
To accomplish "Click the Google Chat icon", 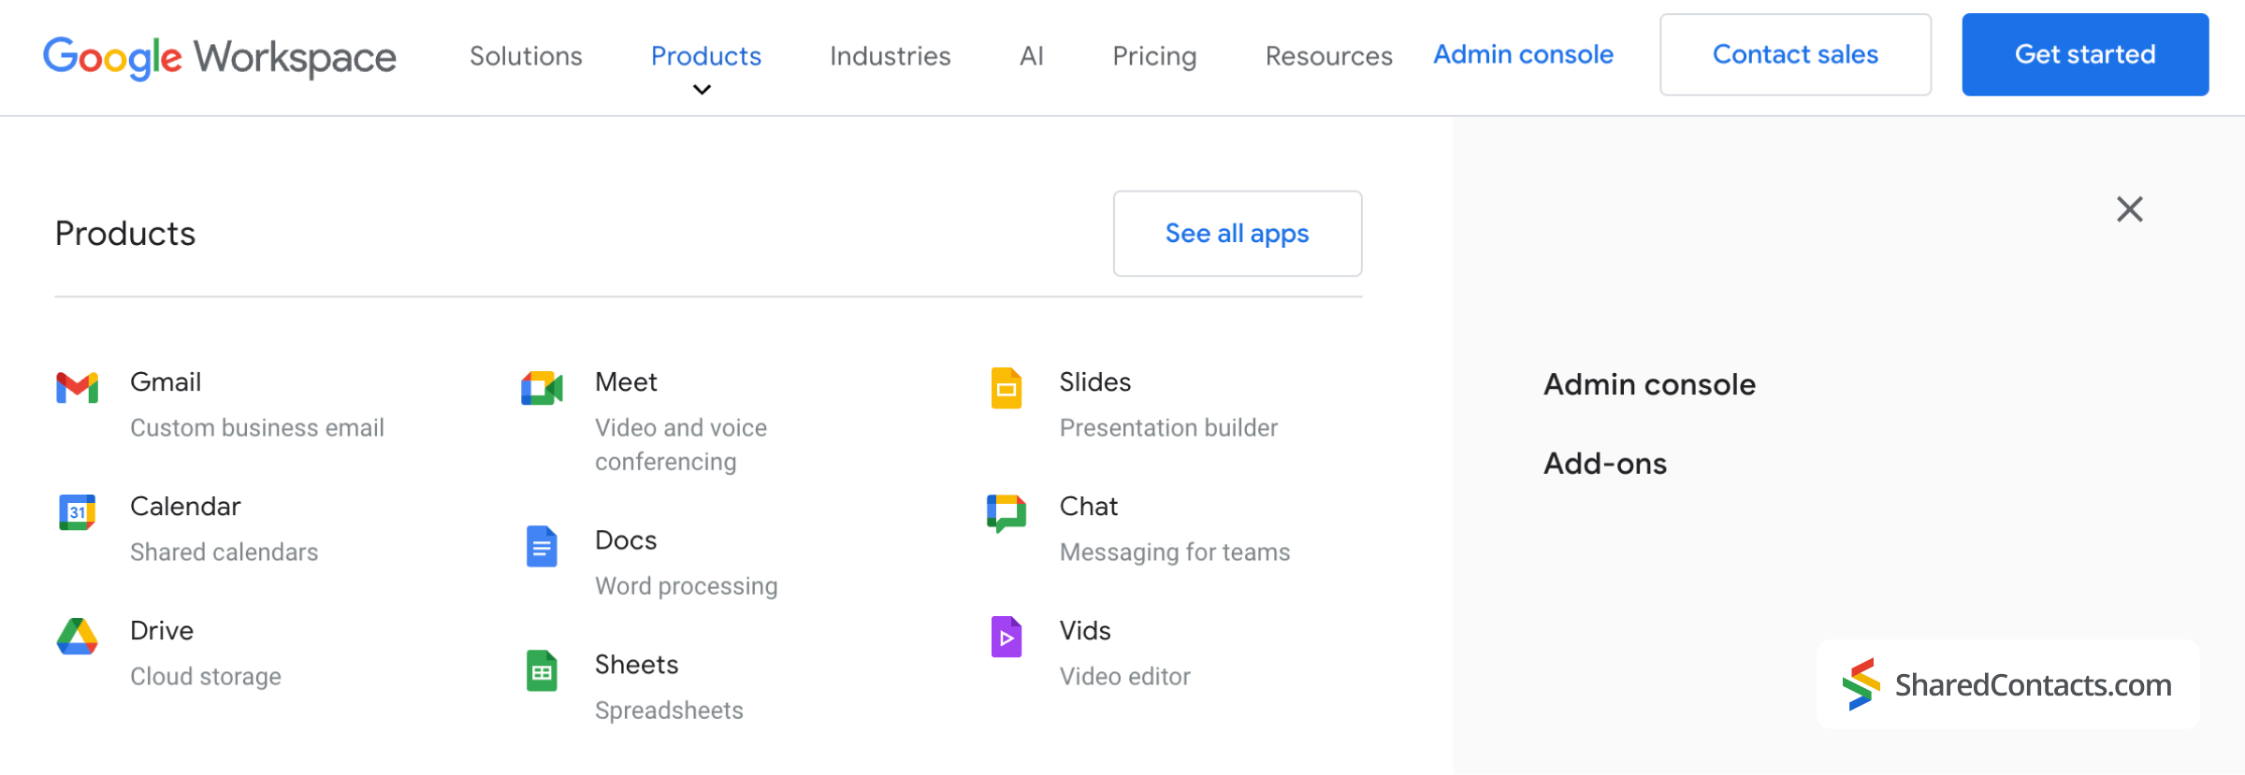I will click(1007, 513).
